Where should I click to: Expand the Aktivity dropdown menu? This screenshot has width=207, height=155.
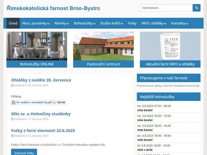tap(61, 23)
